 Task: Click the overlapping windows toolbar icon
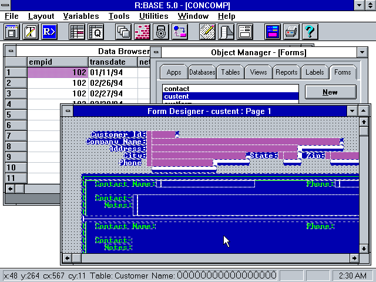pos(123,32)
